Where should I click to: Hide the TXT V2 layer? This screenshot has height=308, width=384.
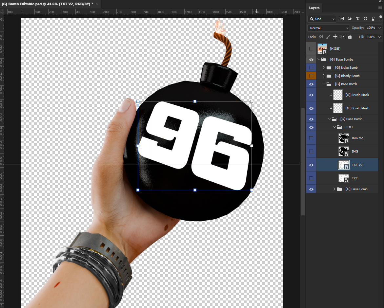[x=311, y=165]
